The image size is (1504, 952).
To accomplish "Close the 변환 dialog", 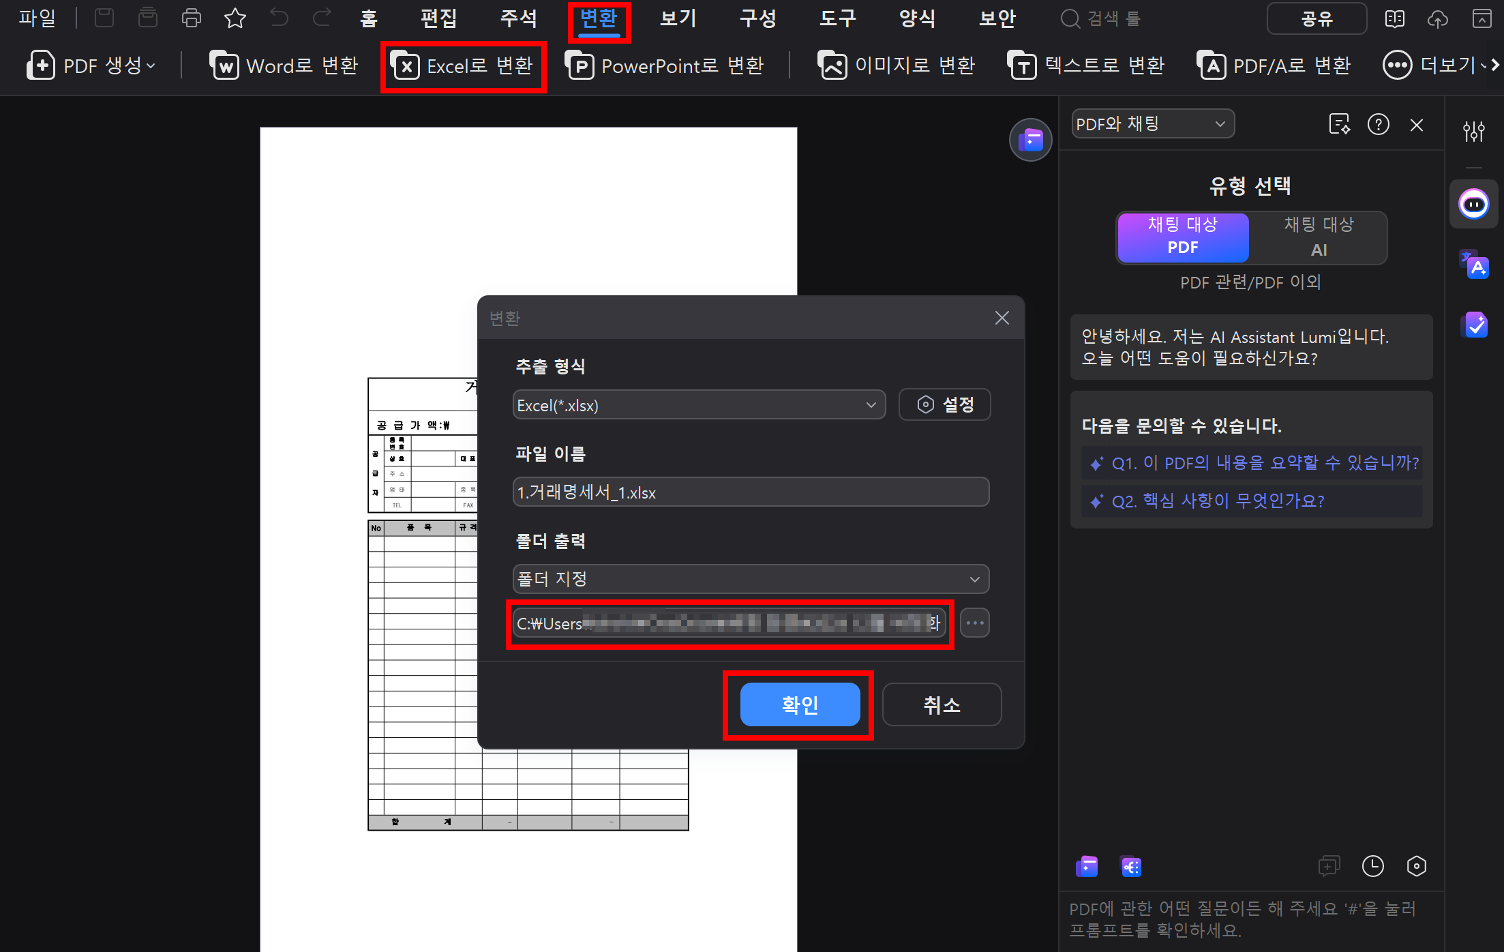I will tap(1002, 318).
